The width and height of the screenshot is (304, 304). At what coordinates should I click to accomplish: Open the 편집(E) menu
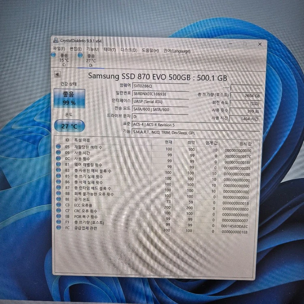pyautogui.click(x=75, y=49)
